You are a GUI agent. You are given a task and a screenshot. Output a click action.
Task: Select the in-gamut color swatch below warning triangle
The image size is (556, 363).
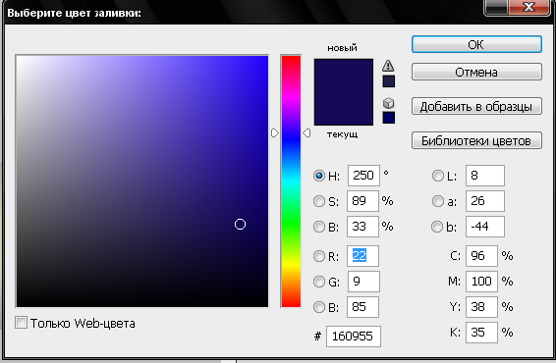pyautogui.click(x=389, y=81)
